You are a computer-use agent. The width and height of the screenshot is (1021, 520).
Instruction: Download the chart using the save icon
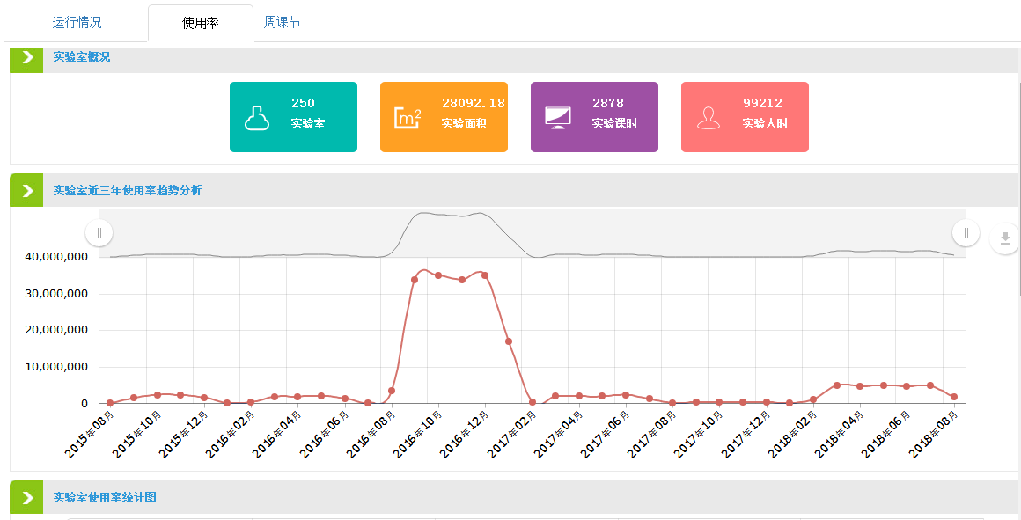coord(1004,238)
